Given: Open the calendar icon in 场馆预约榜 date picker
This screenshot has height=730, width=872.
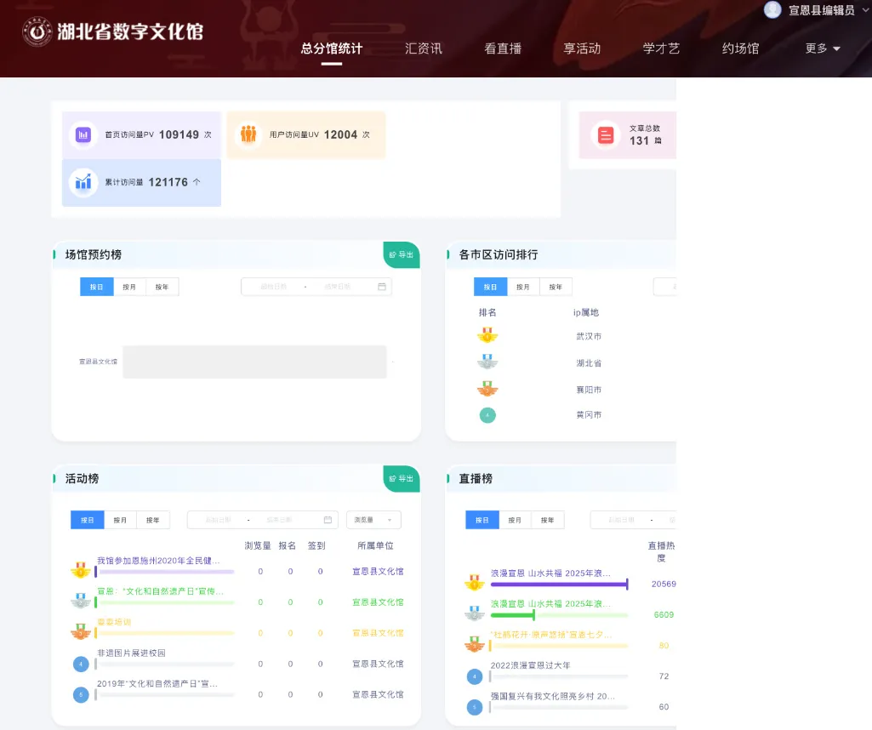Looking at the screenshot, I should pyautogui.click(x=382, y=287).
